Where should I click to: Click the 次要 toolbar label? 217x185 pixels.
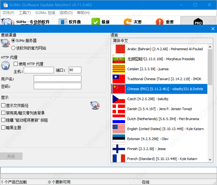[137, 22]
